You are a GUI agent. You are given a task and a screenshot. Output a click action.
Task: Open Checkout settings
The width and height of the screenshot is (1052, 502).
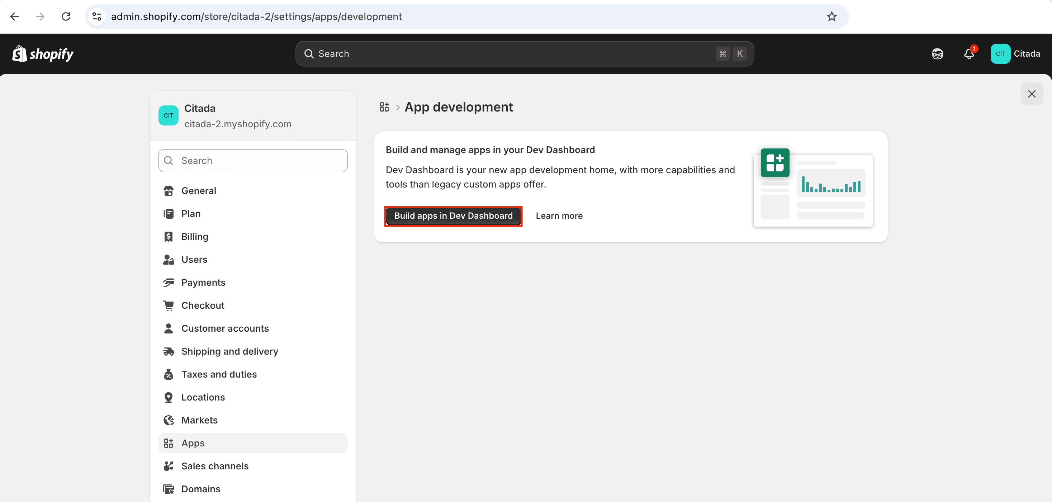tap(253, 306)
